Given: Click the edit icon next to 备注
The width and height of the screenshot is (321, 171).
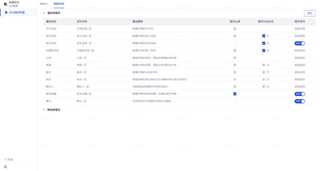Looking at the screenshot, I should (85, 101).
